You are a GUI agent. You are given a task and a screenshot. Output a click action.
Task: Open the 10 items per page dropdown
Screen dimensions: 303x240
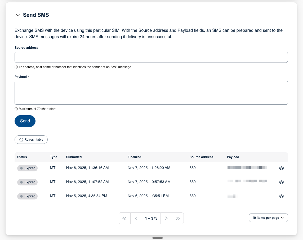point(268,218)
